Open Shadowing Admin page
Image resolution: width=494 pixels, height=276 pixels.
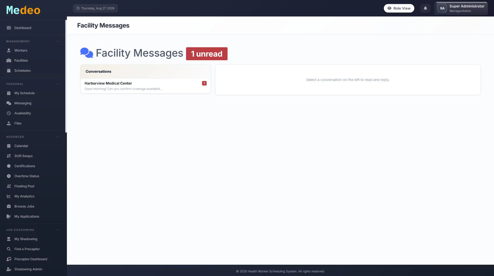click(33, 269)
